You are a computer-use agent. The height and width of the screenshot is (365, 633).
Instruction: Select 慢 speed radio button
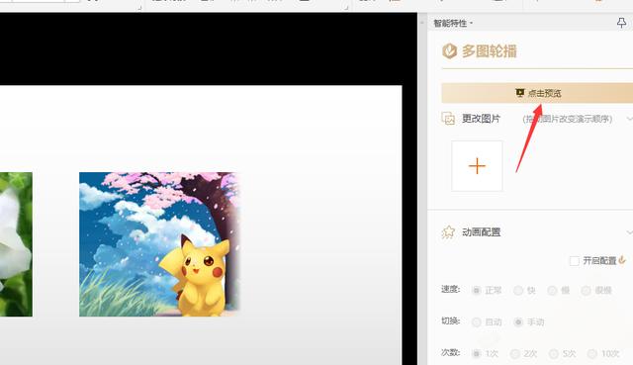tap(552, 290)
